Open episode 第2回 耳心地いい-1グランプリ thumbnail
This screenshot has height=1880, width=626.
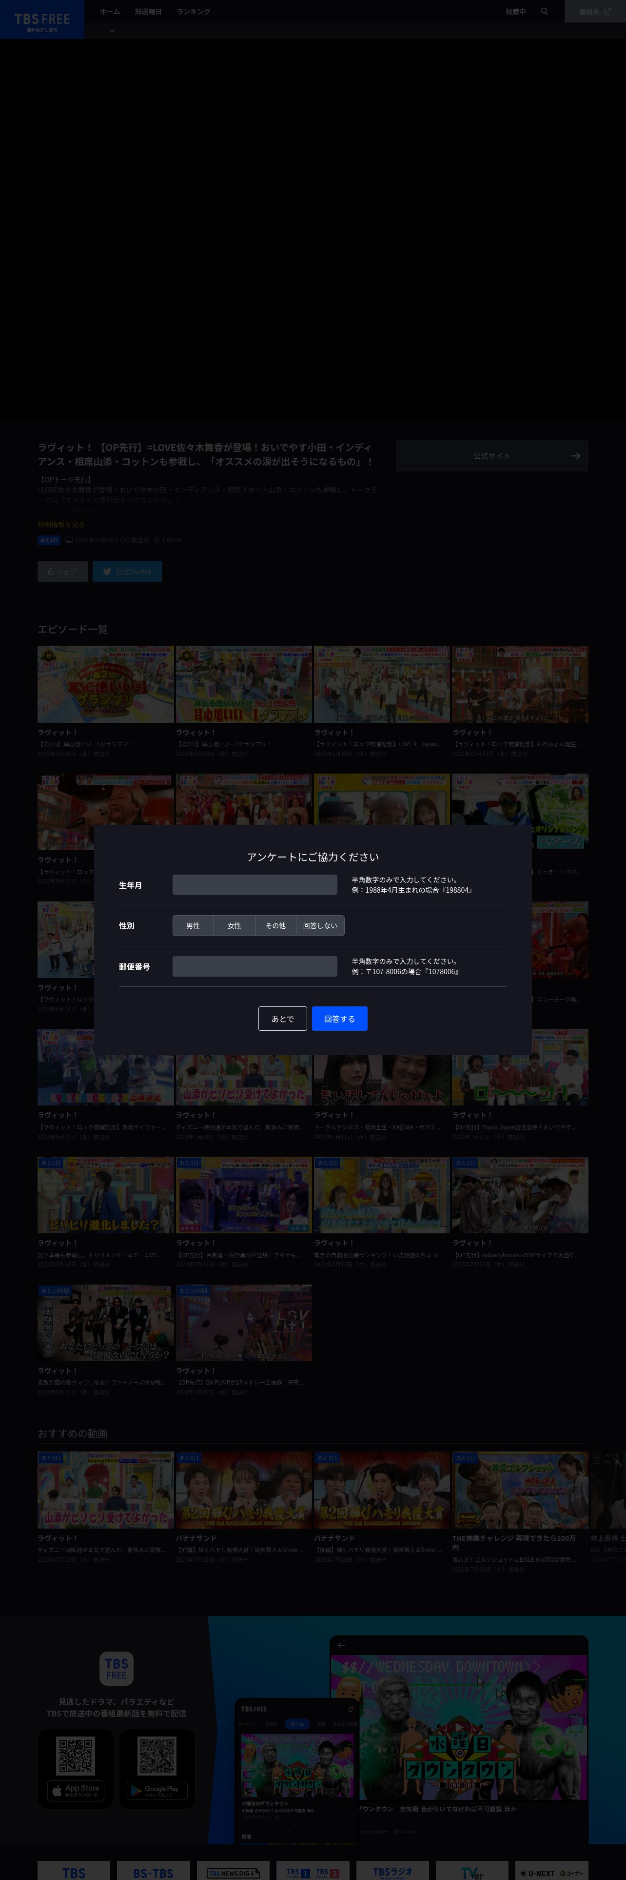click(x=106, y=684)
